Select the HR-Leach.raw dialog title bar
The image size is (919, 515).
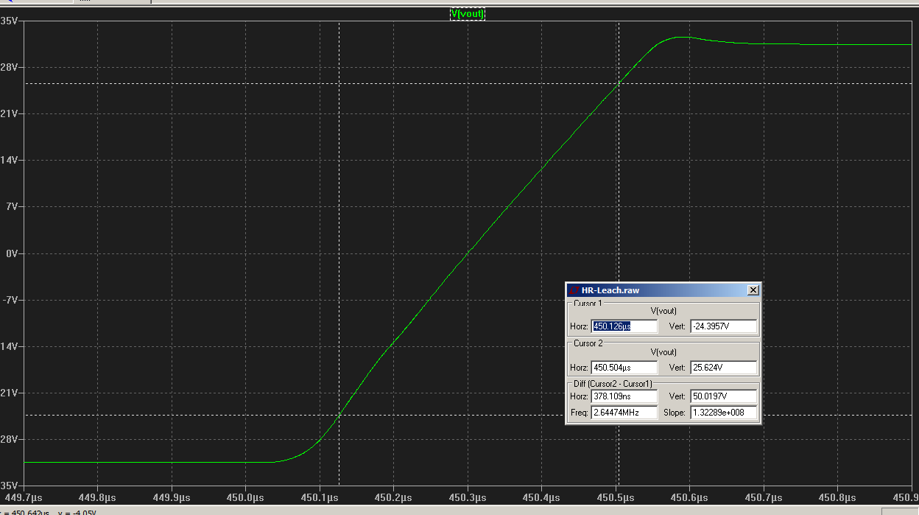(x=663, y=290)
